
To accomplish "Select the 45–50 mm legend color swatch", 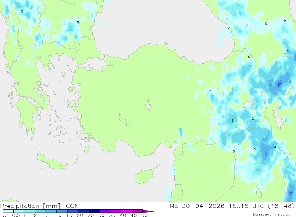I will [x=137, y=211].
